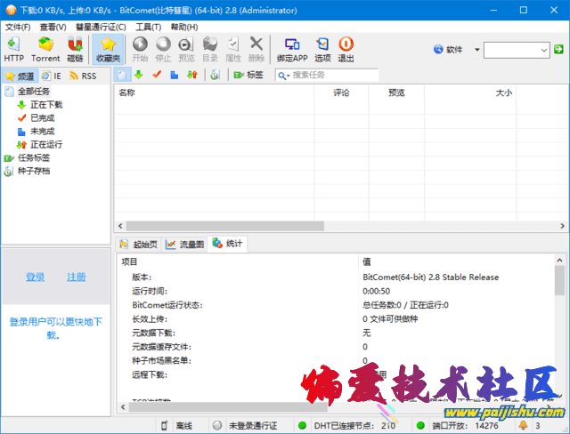Sort by the 评论 column header
This screenshot has width=570, height=434.
coord(341,92)
